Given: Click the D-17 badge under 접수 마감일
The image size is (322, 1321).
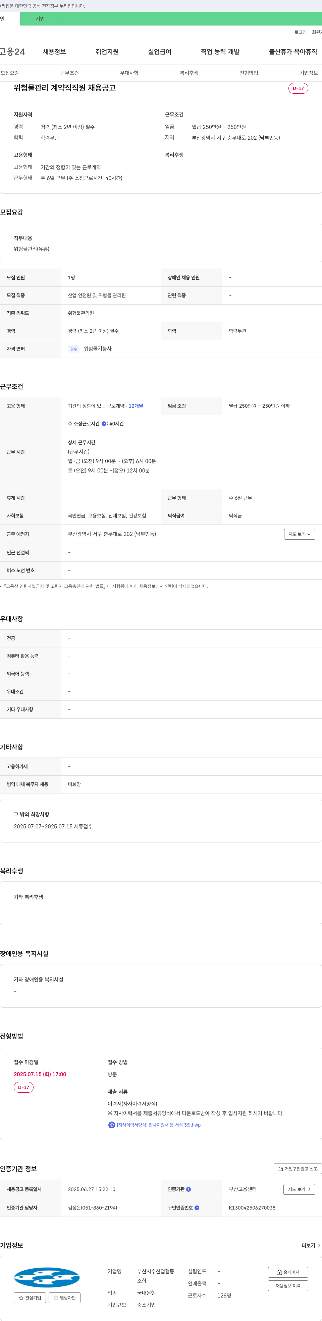Looking at the screenshot, I should point(23,1087).
